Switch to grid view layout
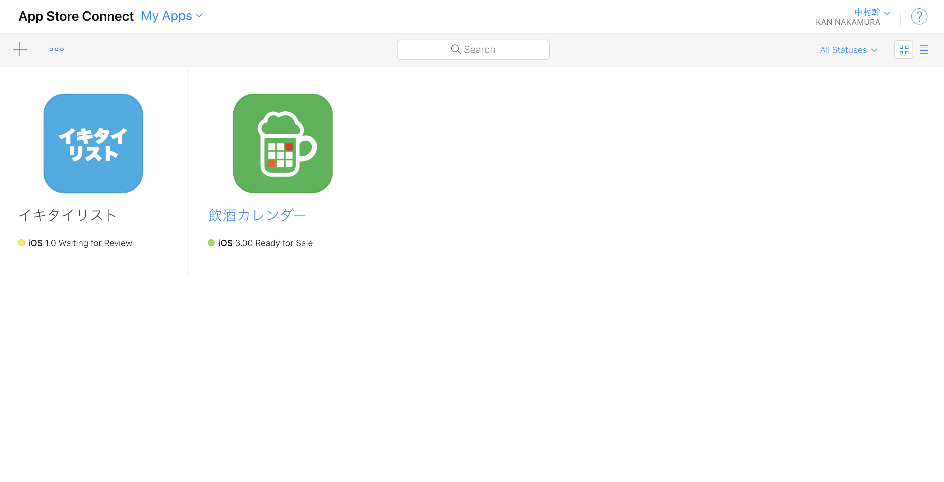This screenshot has width=944, height=482. 904,50
